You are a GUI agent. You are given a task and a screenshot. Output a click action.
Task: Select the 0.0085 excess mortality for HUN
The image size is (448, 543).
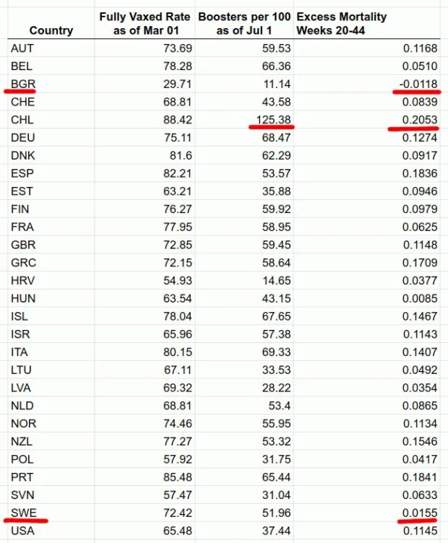point(421,298)
